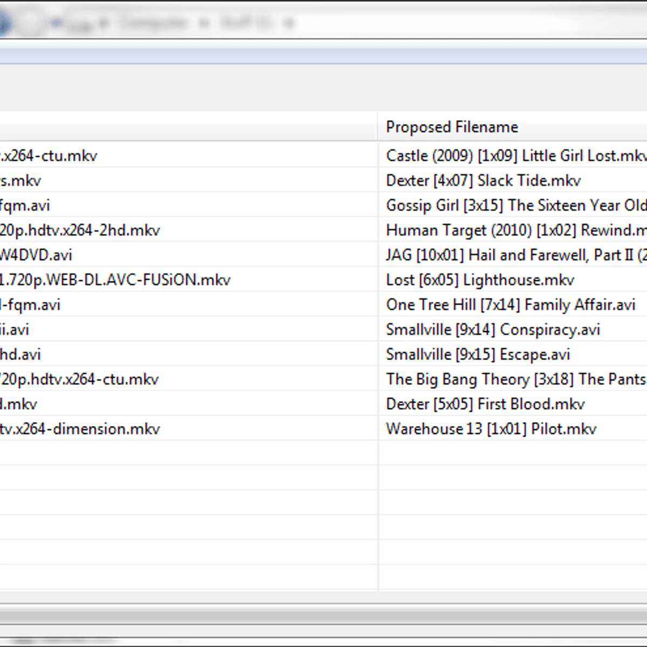Click original file ending x264-dimension.mkv
Viewport: 647px width, 647px height.
click(80, 429)
